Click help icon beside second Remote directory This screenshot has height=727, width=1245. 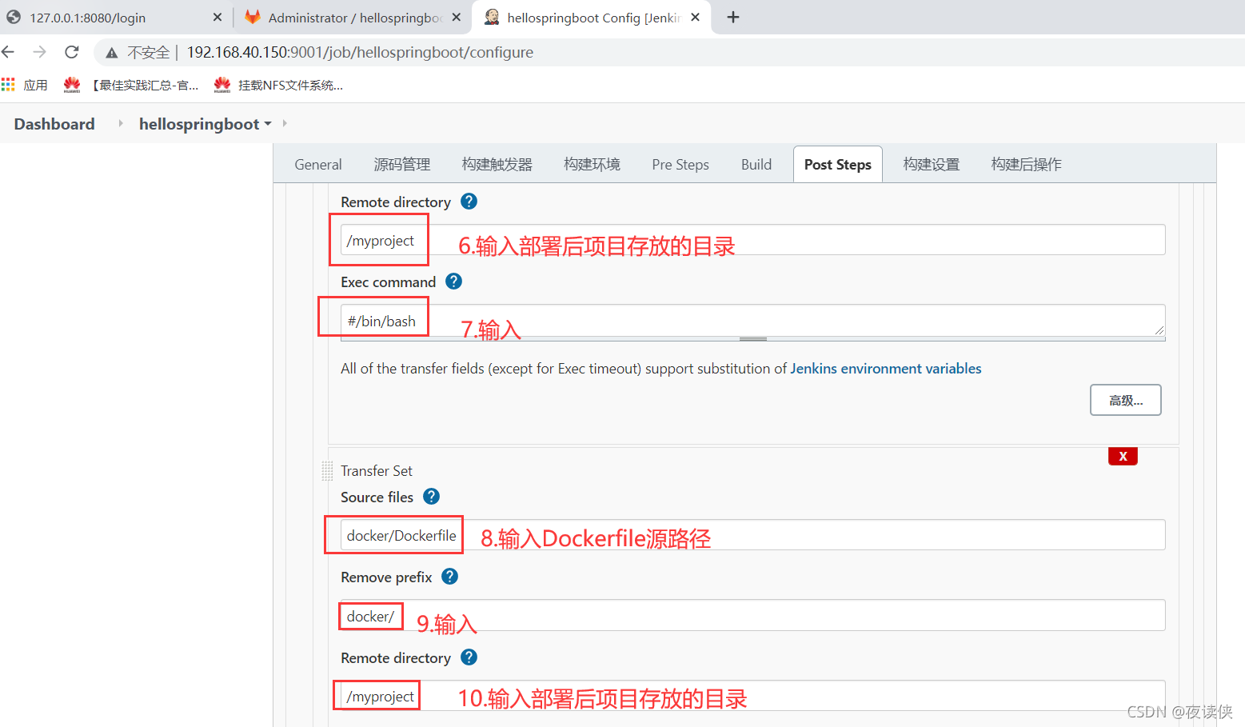(469, 657)
